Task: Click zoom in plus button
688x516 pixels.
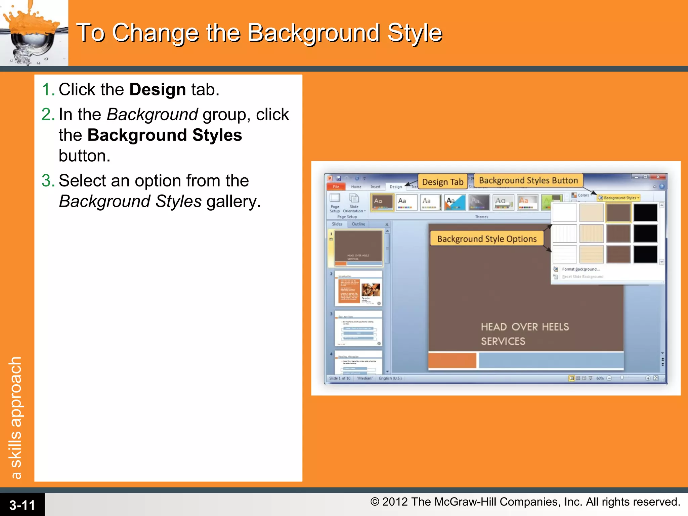Action: coord(648,378)
